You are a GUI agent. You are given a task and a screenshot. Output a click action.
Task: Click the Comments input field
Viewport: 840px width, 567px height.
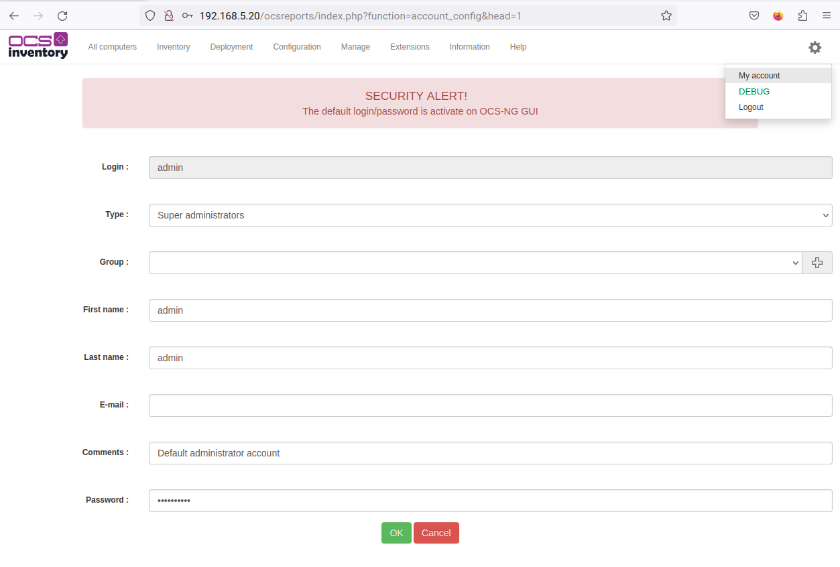tap(490, 453)
